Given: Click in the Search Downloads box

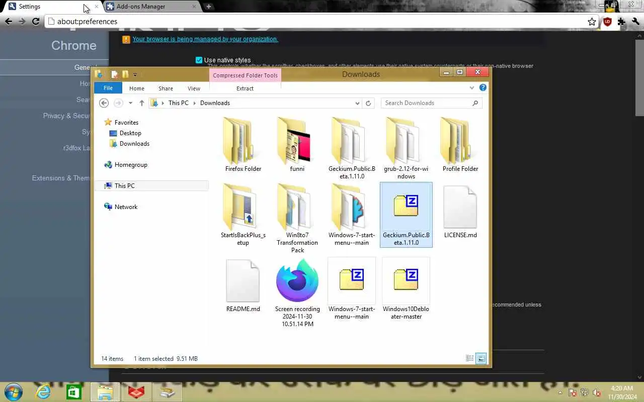Looking at the screenshot, I should coord(431,103).
